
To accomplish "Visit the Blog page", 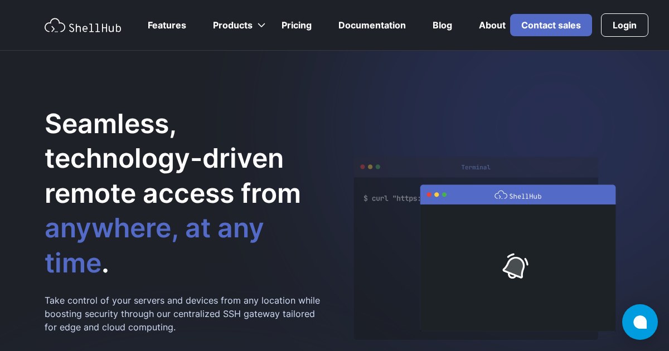I will 442,25.
